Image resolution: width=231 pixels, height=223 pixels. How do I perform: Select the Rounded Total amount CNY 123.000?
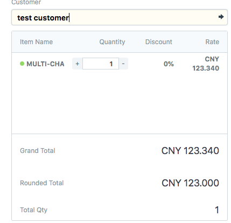point(190,183)
